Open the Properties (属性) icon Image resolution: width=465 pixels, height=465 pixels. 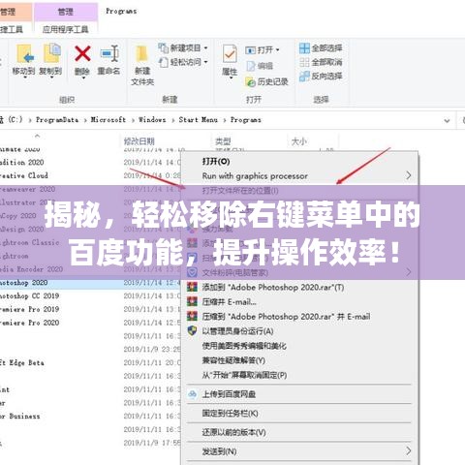pyautogui.click(x=230, y=54)
